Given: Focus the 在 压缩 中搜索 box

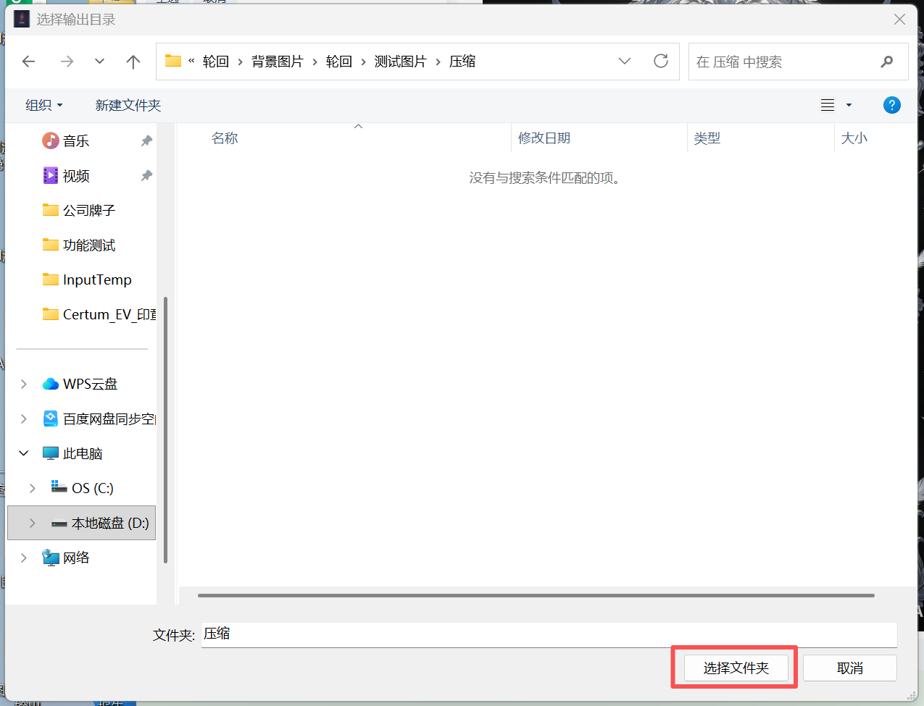Looking at the screenshot, I should pyautogui.click(x=798, y=62).
